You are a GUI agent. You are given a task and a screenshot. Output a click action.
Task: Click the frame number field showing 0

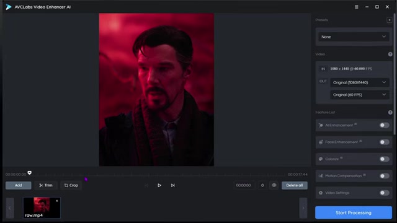pyautogui.click(x=262, y=185)
